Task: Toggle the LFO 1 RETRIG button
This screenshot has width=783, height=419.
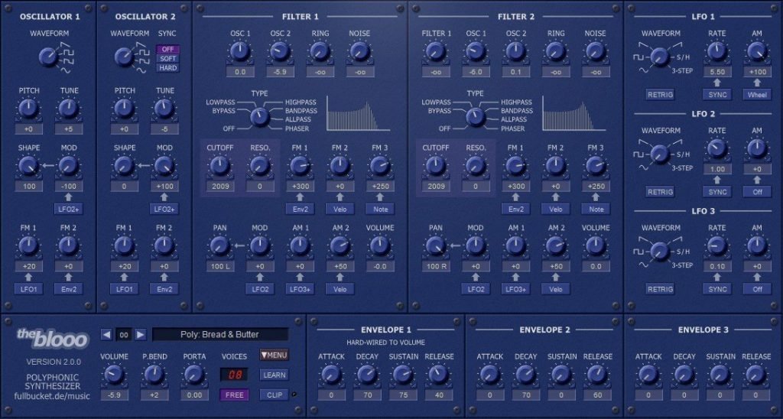Action: click(x=660, y=94)
